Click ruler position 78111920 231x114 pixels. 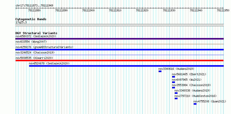coord(142,10)
